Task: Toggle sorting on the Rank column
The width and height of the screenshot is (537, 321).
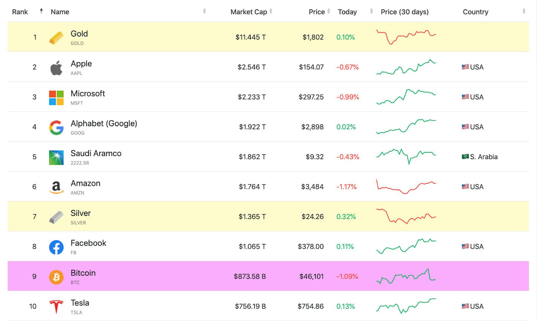Action: [x=41, y=11]
